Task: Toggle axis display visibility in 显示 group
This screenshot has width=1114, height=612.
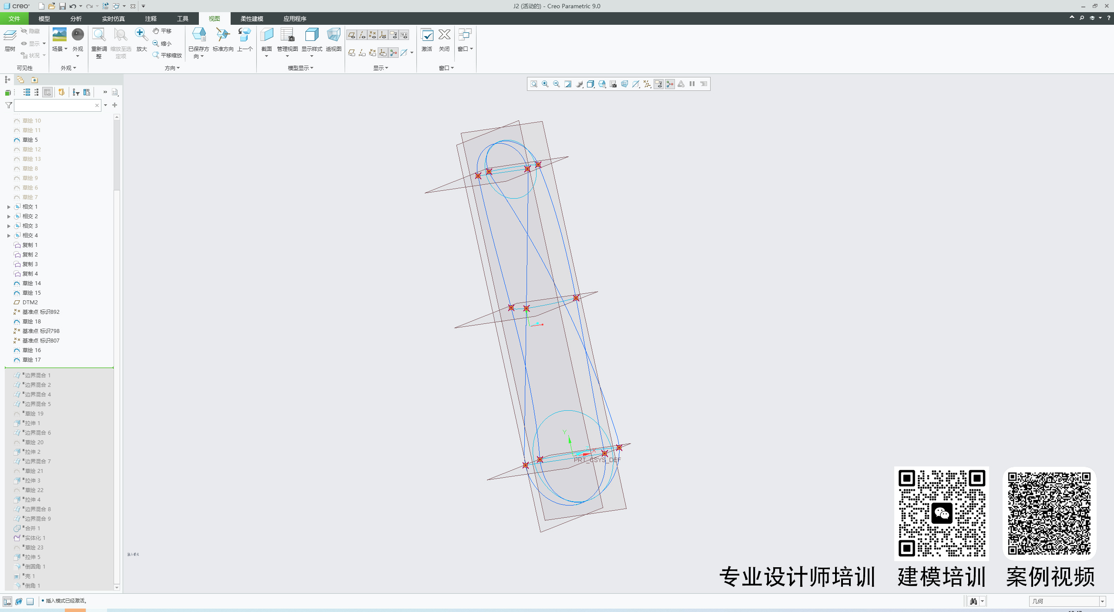Action: pos(362,35)
